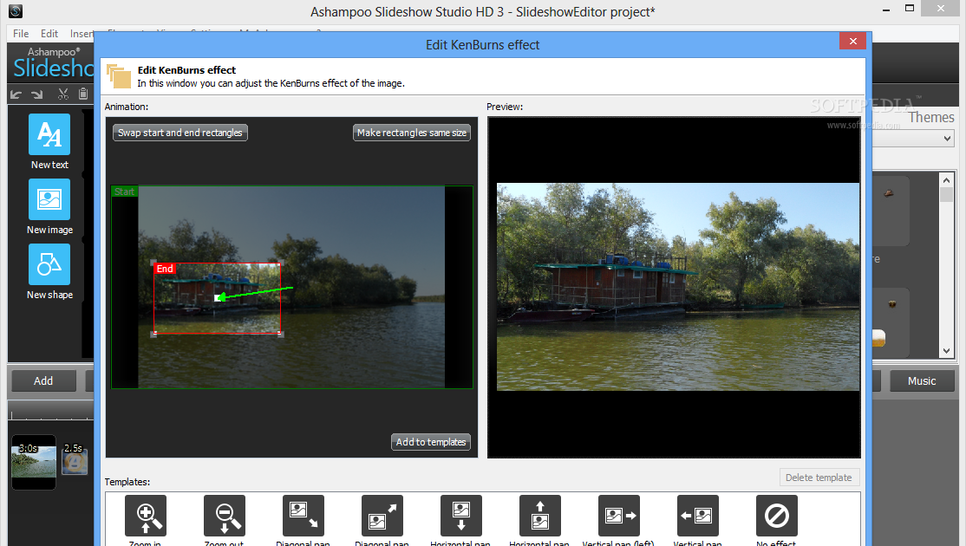The image size is (966, 546).
Task: Open the Insert menu
Action: pos(82,34)
